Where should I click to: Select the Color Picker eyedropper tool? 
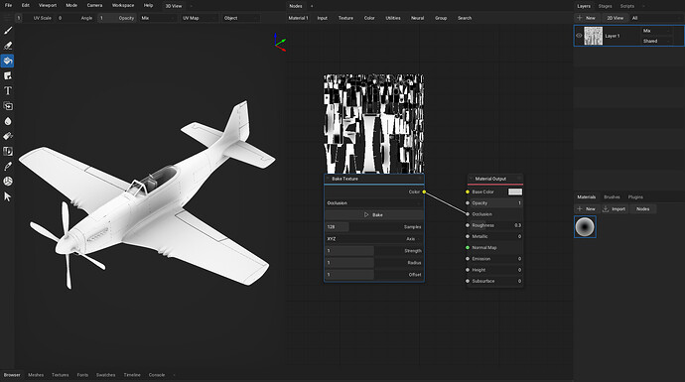[8, 167]
